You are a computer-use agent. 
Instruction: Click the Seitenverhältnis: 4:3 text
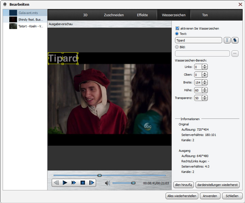[x=195, y=166]
